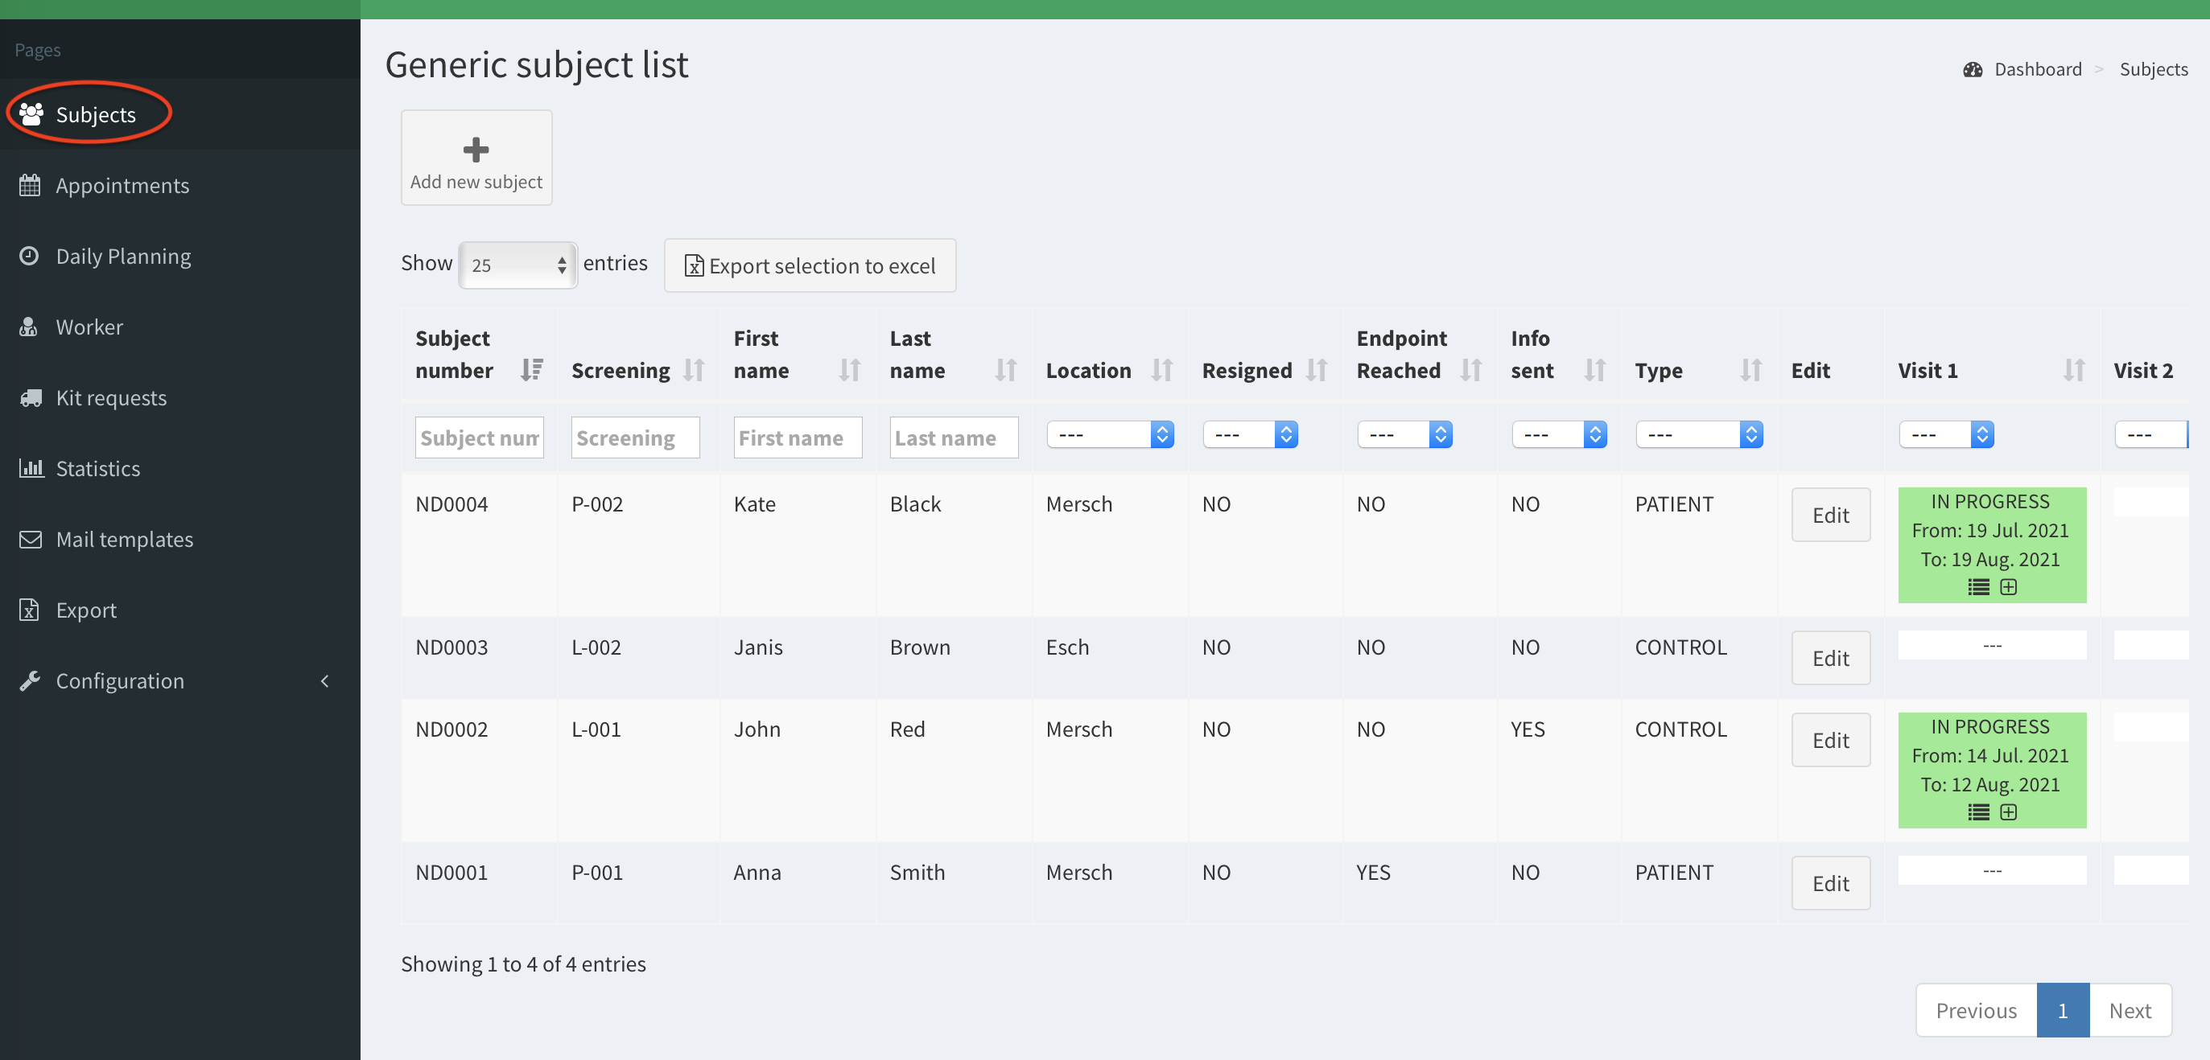Sort table by Location column arrows
Viewport: 2210px width, 1060px height.
pos(1161,370)
